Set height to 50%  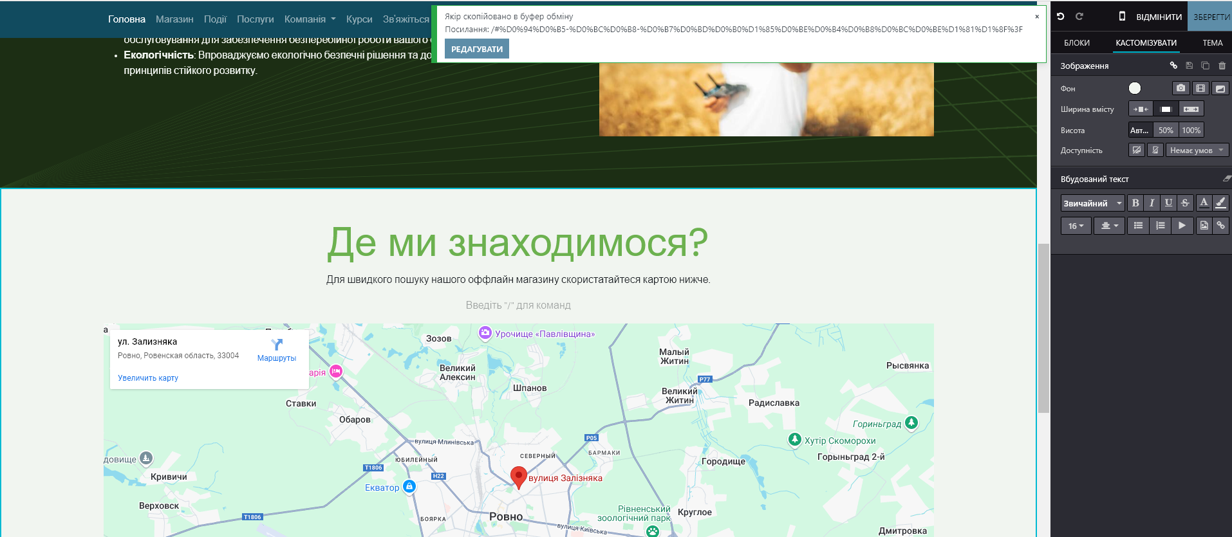pyautogui.click(x=1166, y=131)
